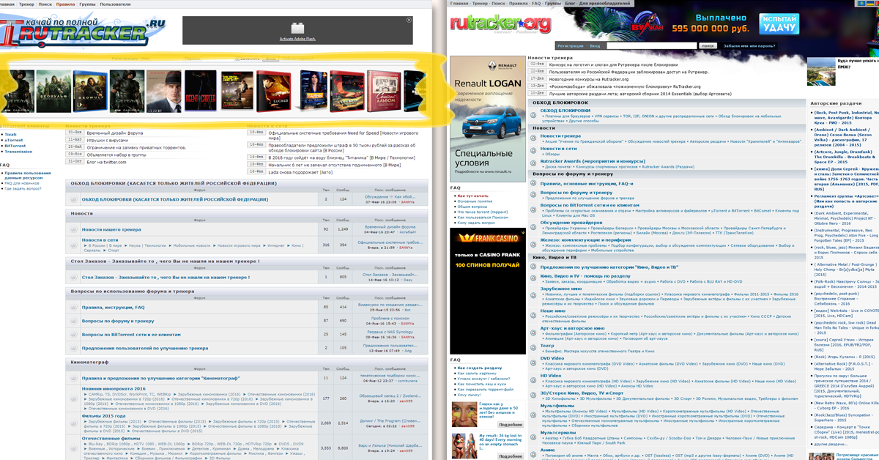Screen dimensions: 879x460
Task: Click the Kazakhstan flag icon on right page
Action: pos(860,4)
